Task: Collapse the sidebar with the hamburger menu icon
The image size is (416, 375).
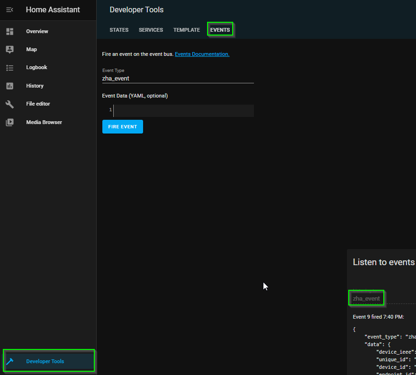Action: coord(9,10)
